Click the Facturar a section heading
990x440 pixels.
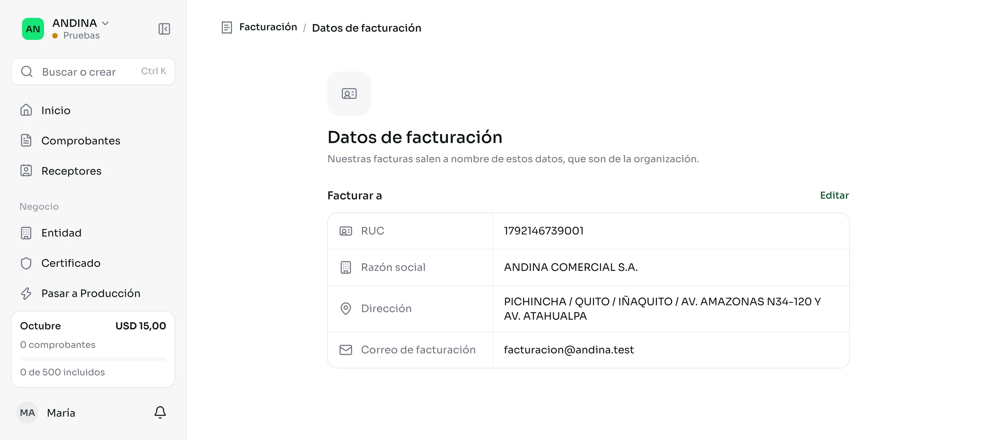coord(354,196)
